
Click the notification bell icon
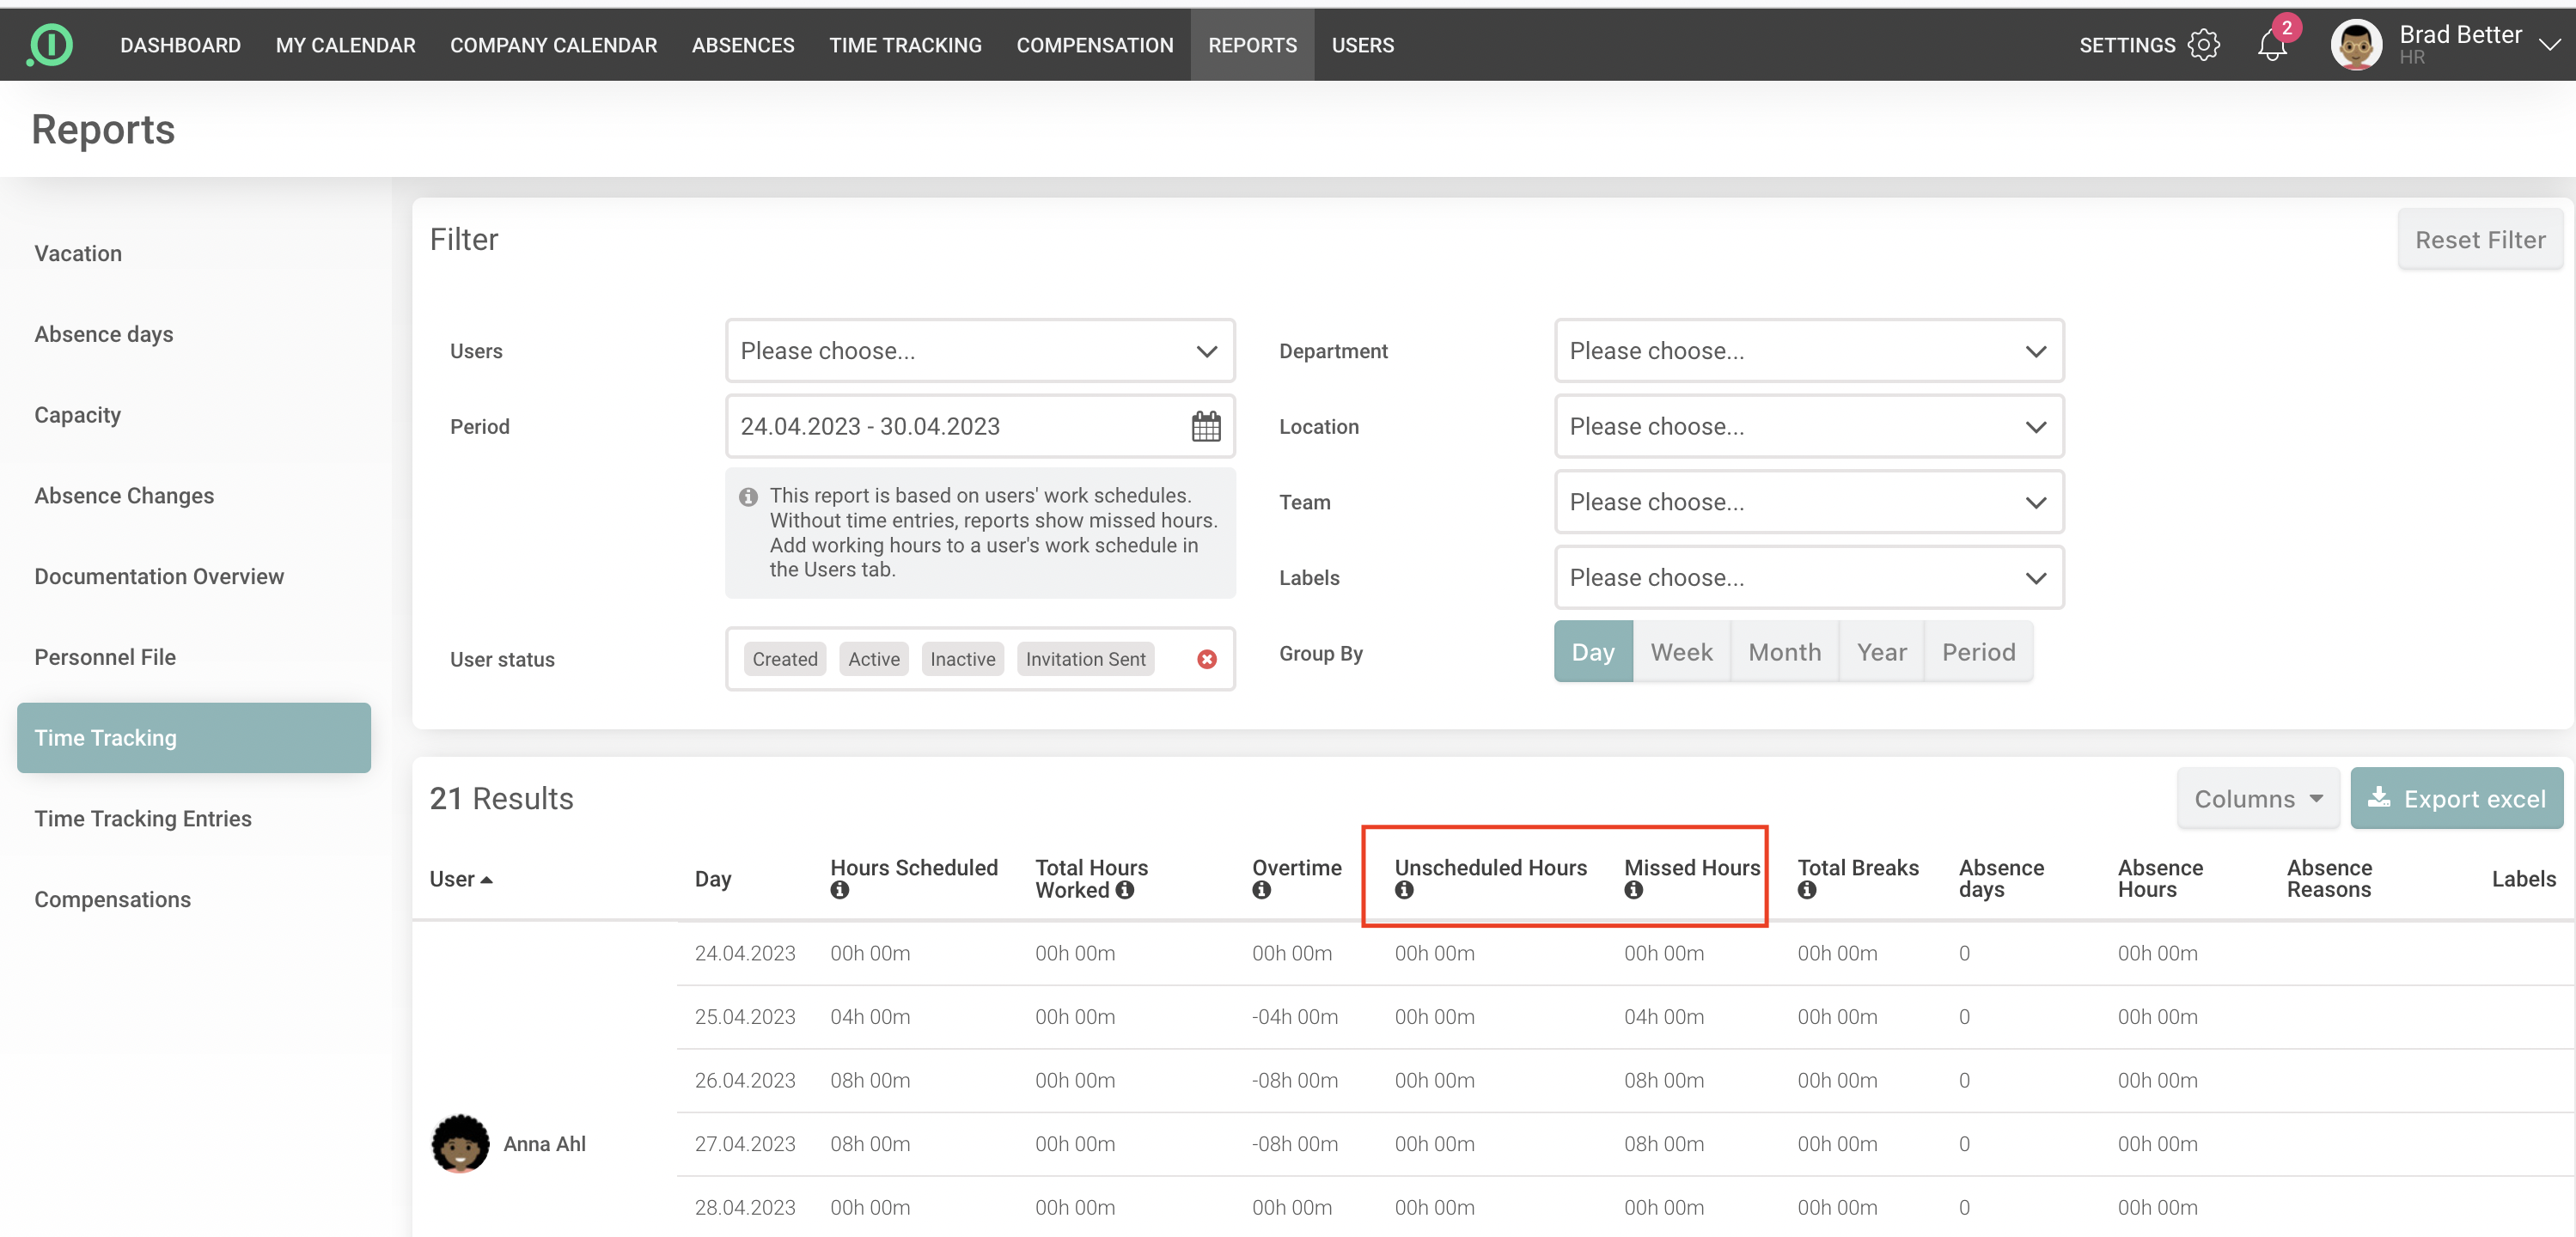coord(2271,46)
